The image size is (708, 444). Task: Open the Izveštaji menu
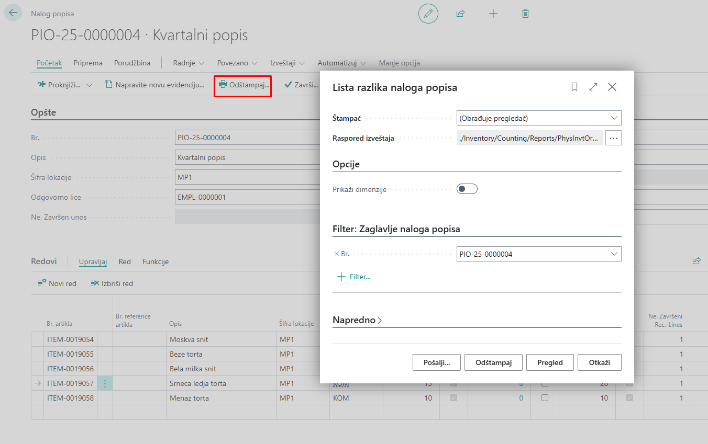(x=286, y=63)
